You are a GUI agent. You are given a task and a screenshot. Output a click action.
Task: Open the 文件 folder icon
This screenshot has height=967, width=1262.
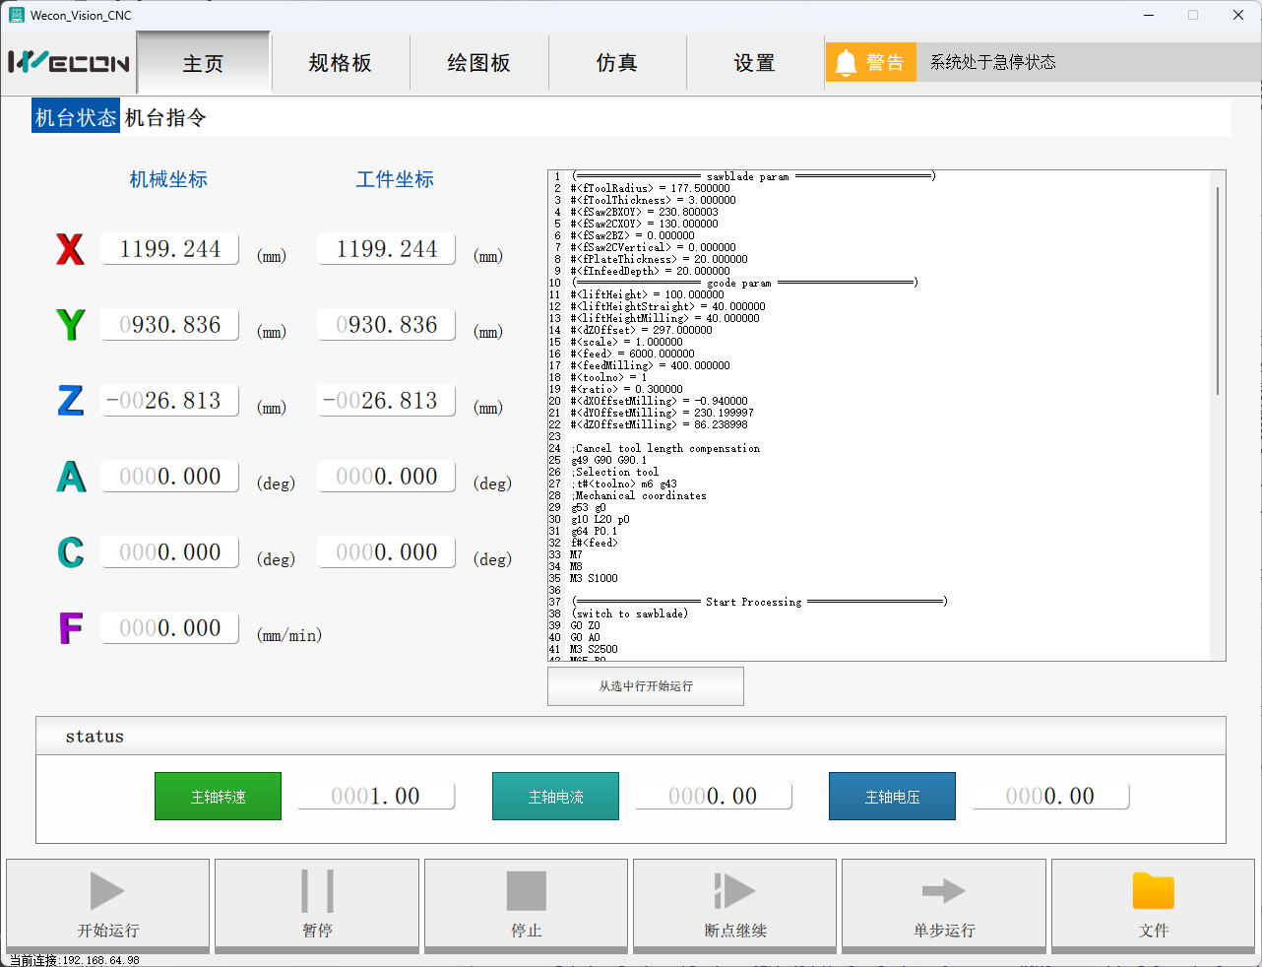pyautogui.click(x=1153, y=891)
